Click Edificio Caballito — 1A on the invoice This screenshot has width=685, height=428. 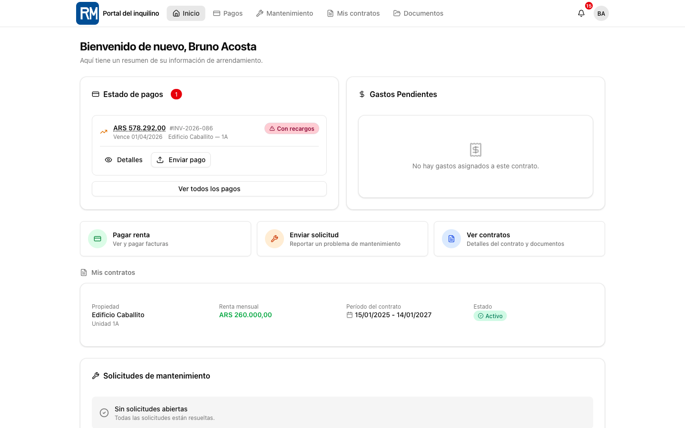tap(198, 137)
